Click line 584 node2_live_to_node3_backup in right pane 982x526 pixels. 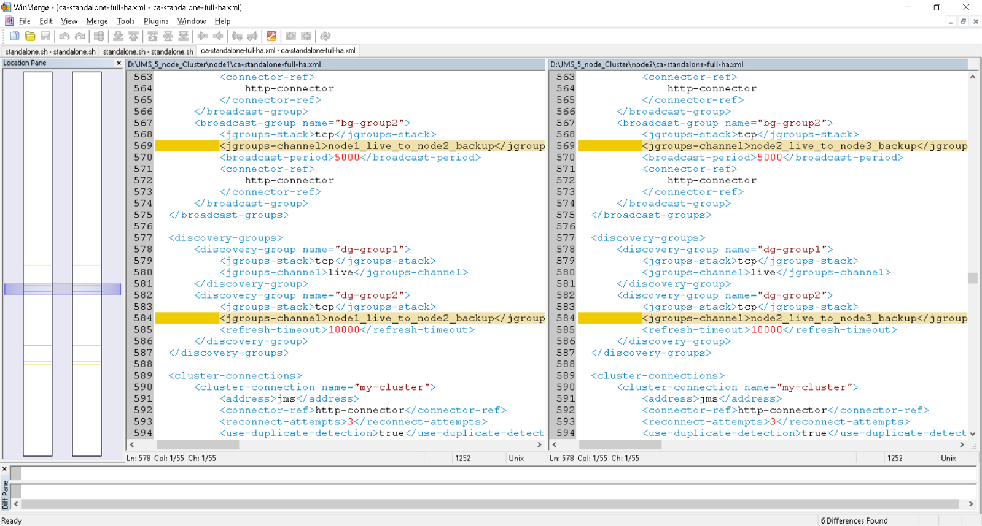pyautogui.click(x=833, y=318)
